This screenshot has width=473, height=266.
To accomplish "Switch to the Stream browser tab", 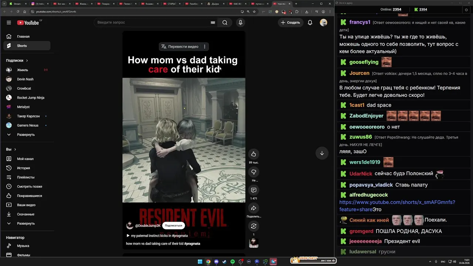I will (17, 4).
